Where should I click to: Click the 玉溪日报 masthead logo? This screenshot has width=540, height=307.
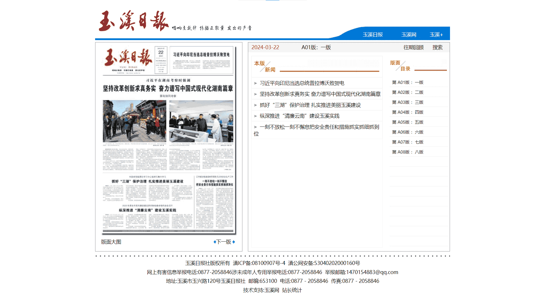coord(133,21)
